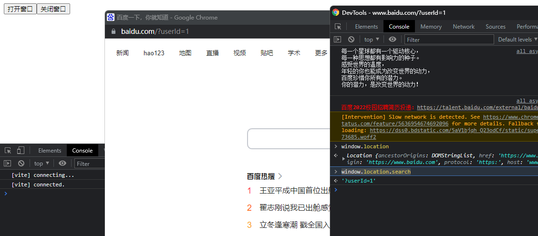Click the eye live expression icon in left DevTools
The height and width of the screenshot is (236, 538).
click(62, 164)
